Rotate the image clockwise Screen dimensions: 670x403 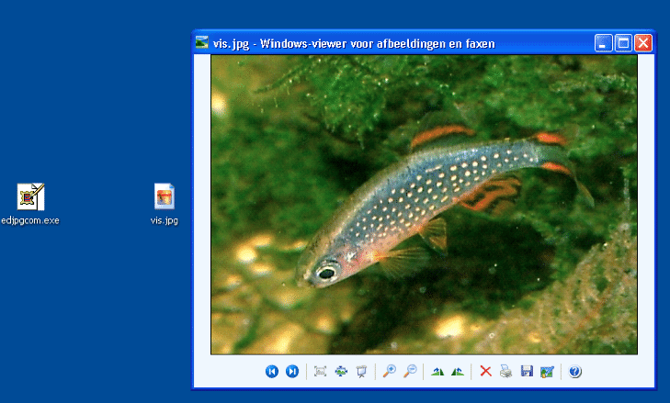tap(437, 372)
